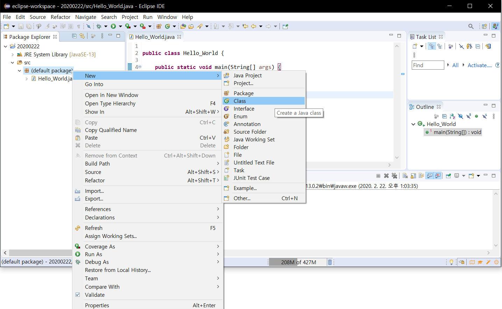This screenshot has height=309, width=502.
Task: Expand Hello_World.java tree node
Action: [x=27, y=79]
